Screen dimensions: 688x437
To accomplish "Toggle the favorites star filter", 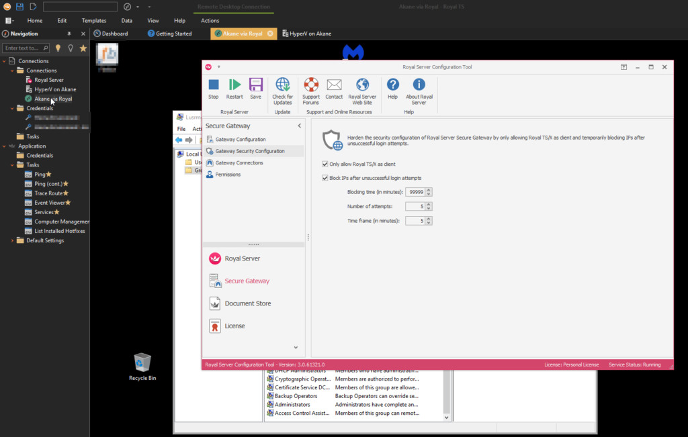I will tap(83, 48).
